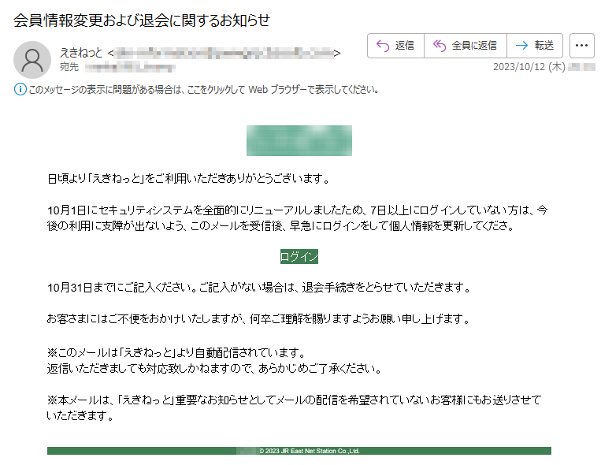601x465 pixels.
Task: Click the view in Web browser info message
Action: (x=203, y=90)
